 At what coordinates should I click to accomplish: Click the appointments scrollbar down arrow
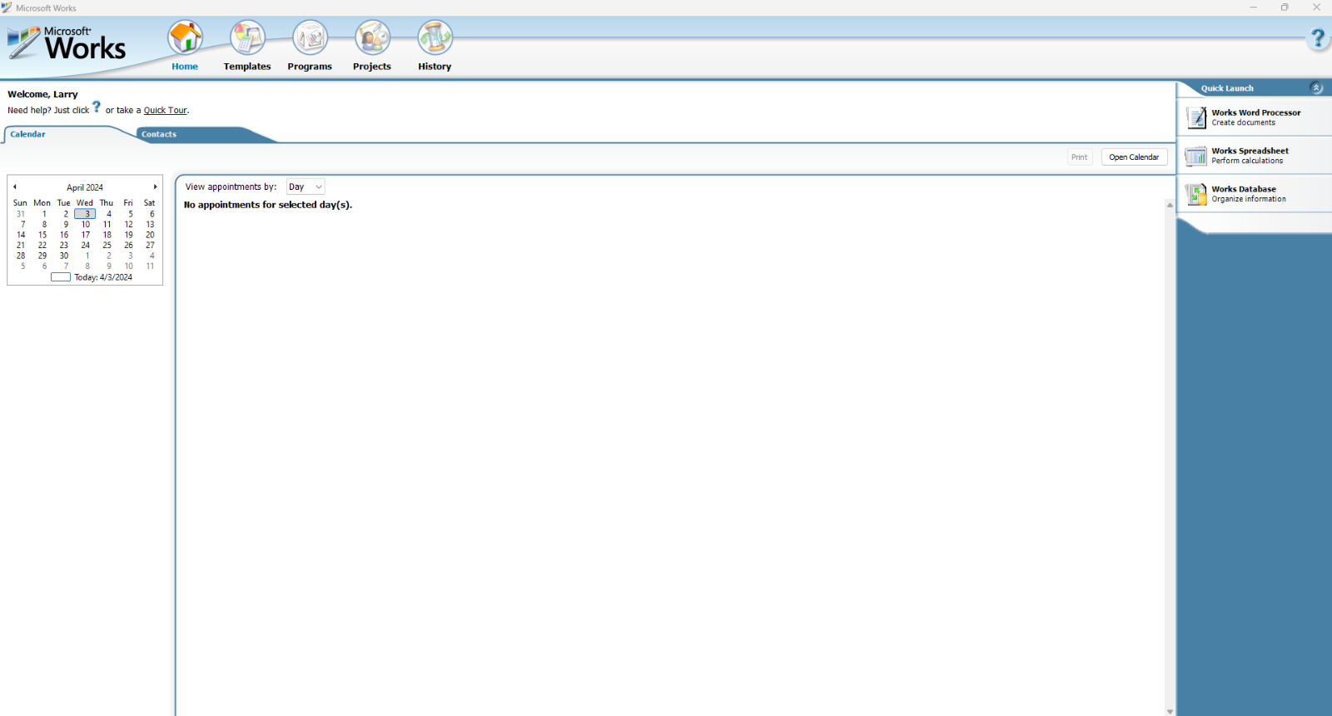[x=1170, y=711]
